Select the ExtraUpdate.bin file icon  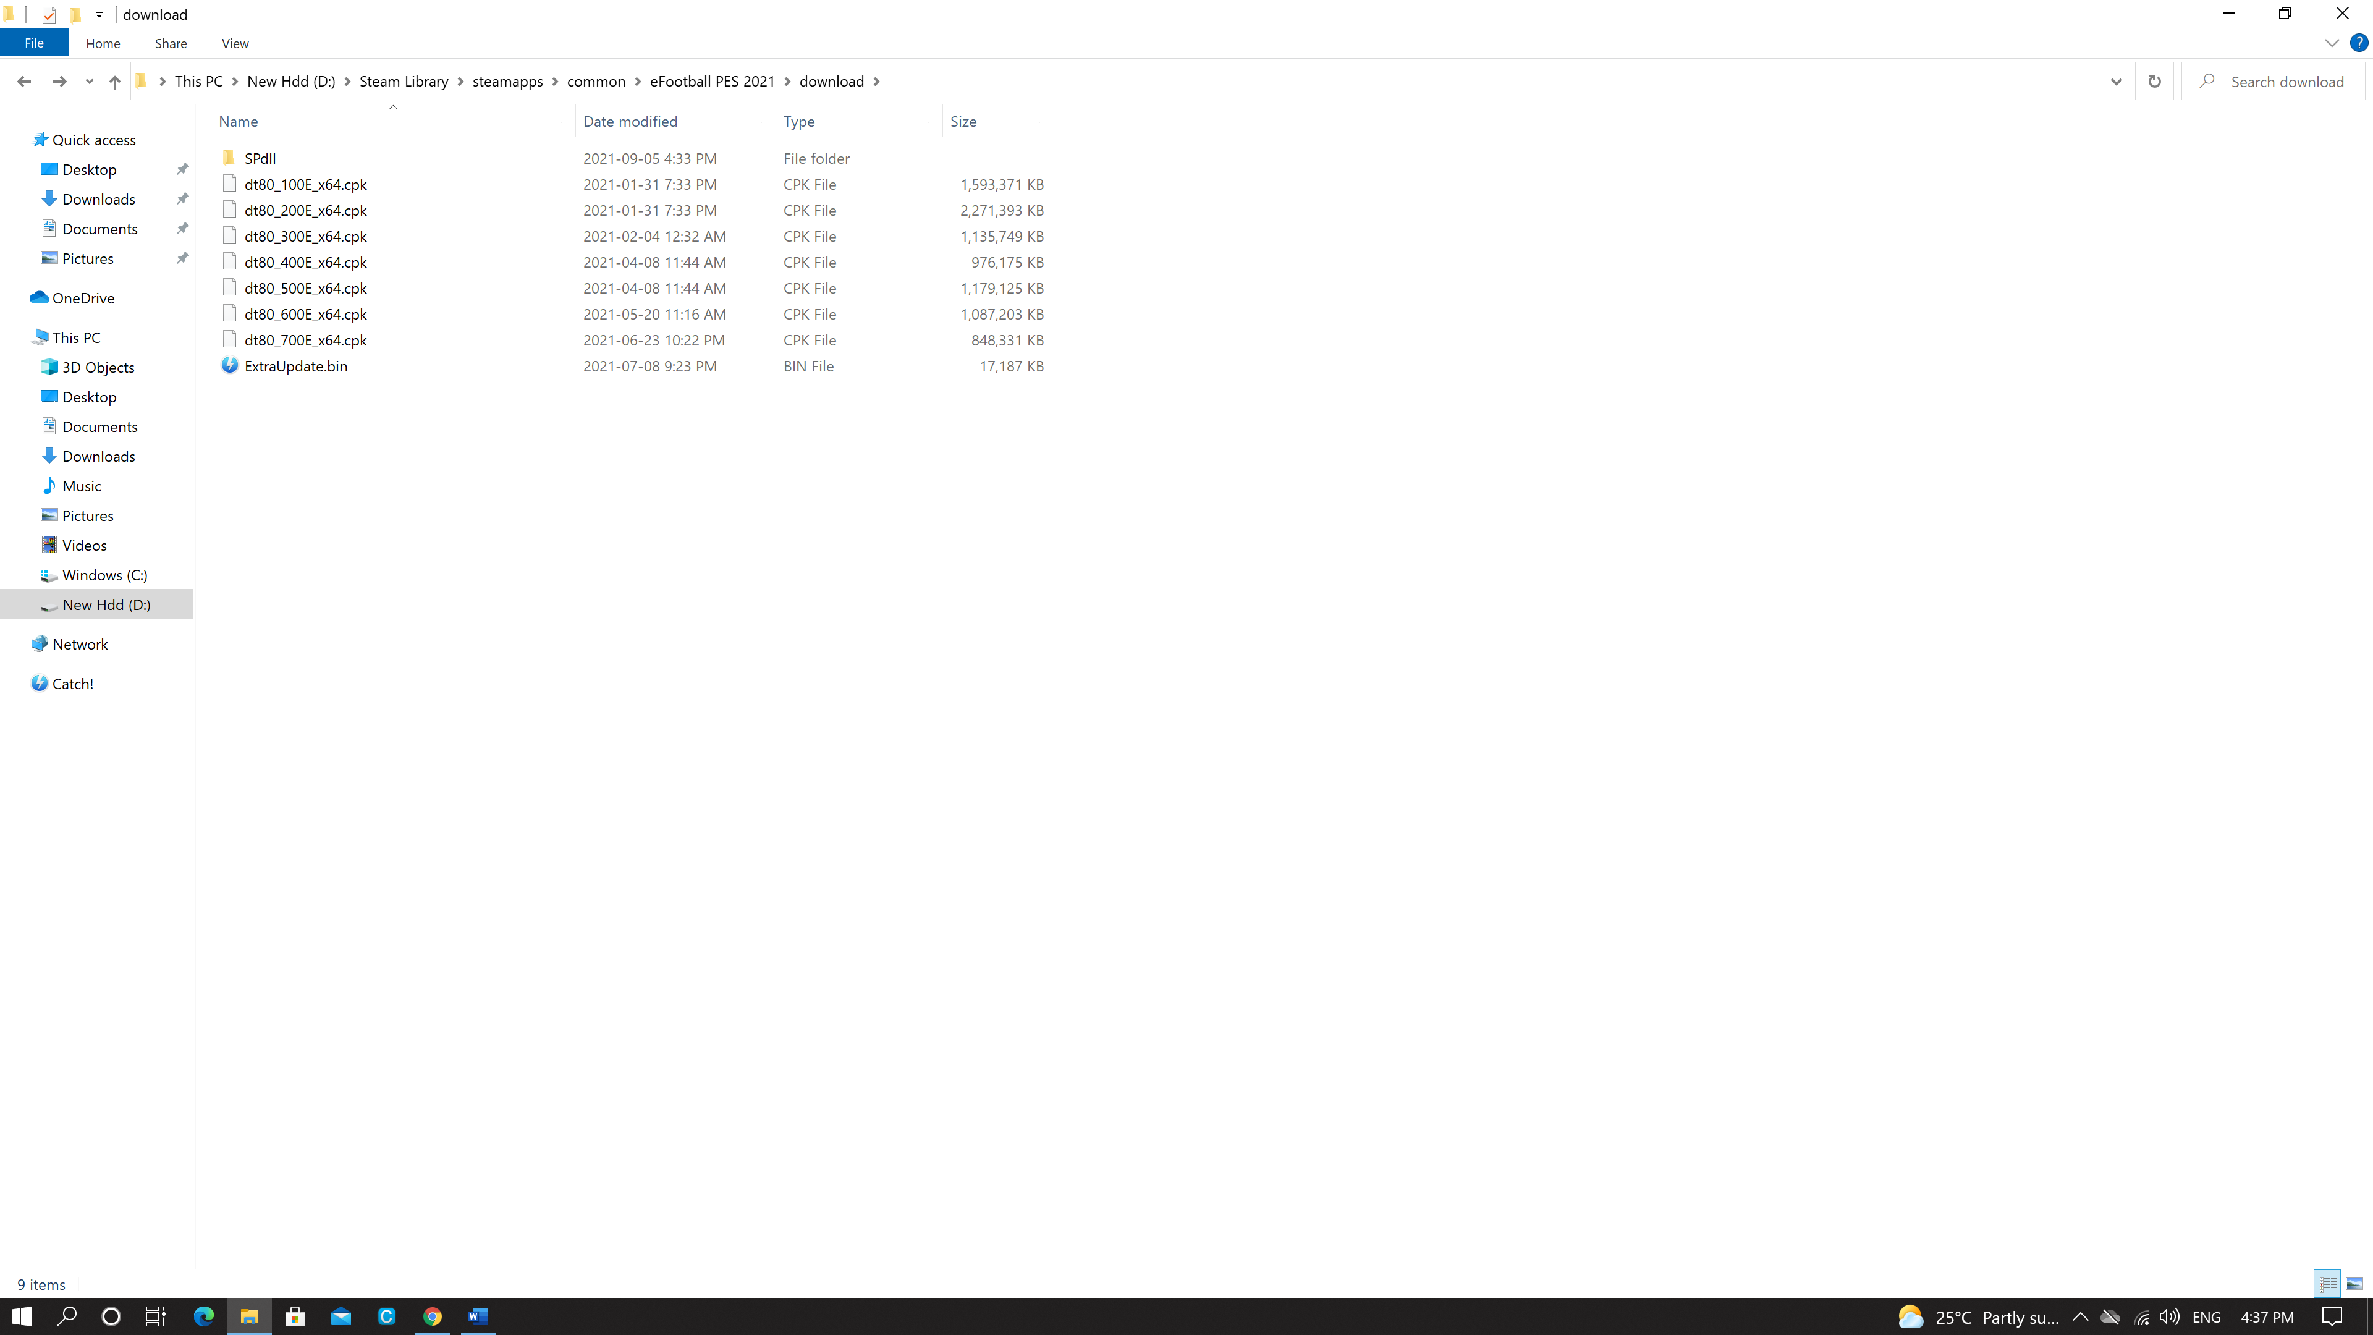[229, 366]
